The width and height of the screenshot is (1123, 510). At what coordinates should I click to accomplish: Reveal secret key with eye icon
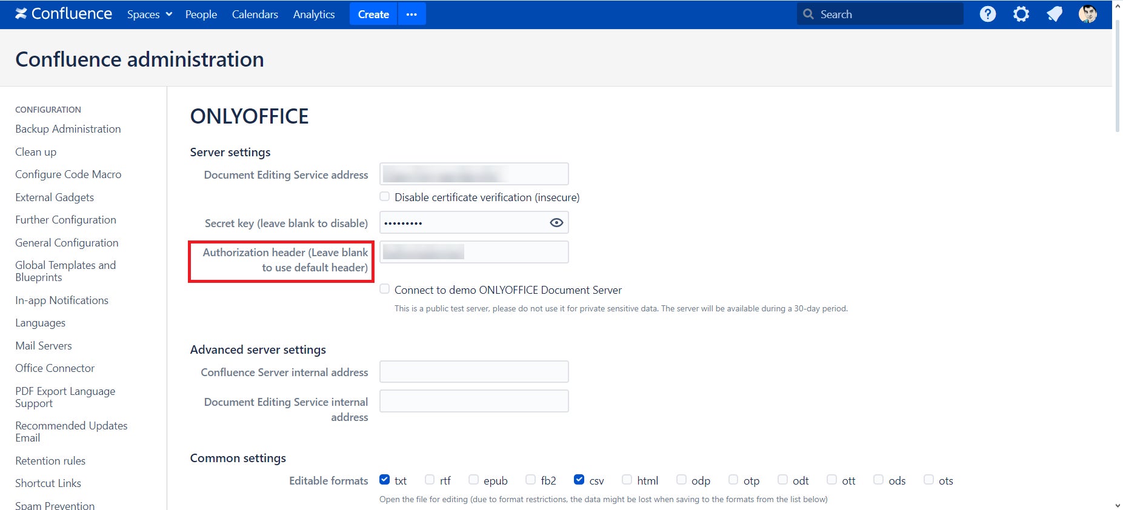(556, 223)
